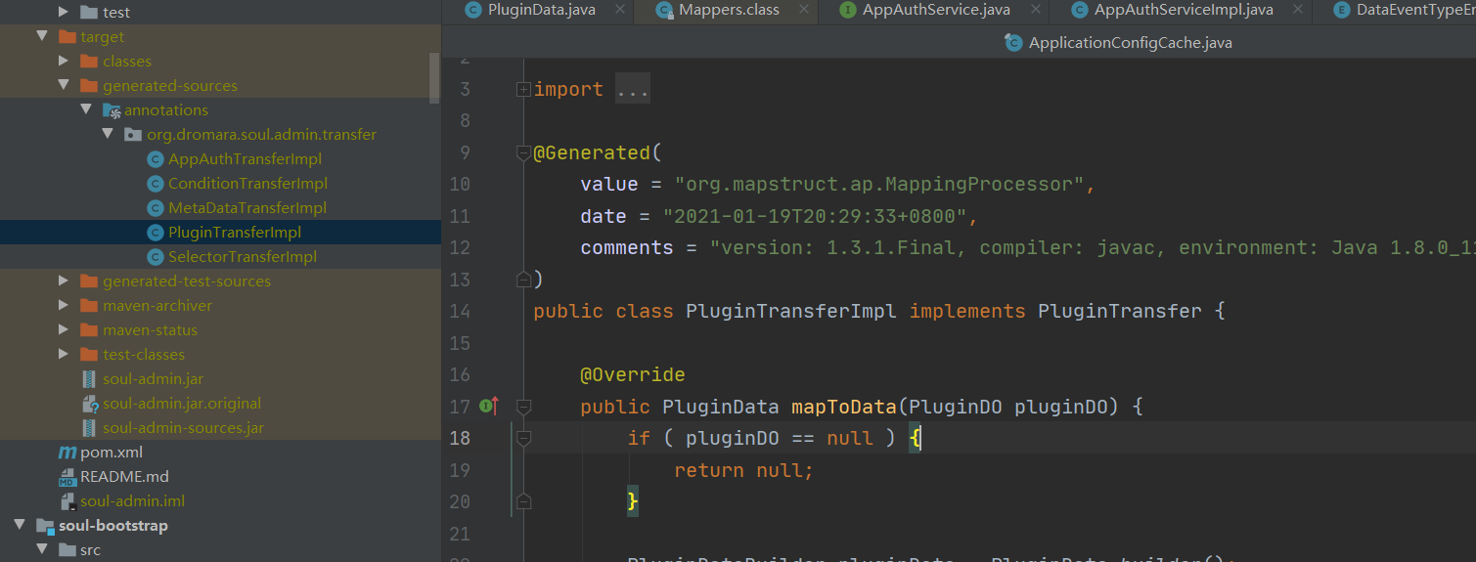Switch to the AppAuthService.java tab
The image size is (1476, 562).
point(936,10)
